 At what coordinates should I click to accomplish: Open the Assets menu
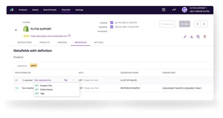(35, 10)
